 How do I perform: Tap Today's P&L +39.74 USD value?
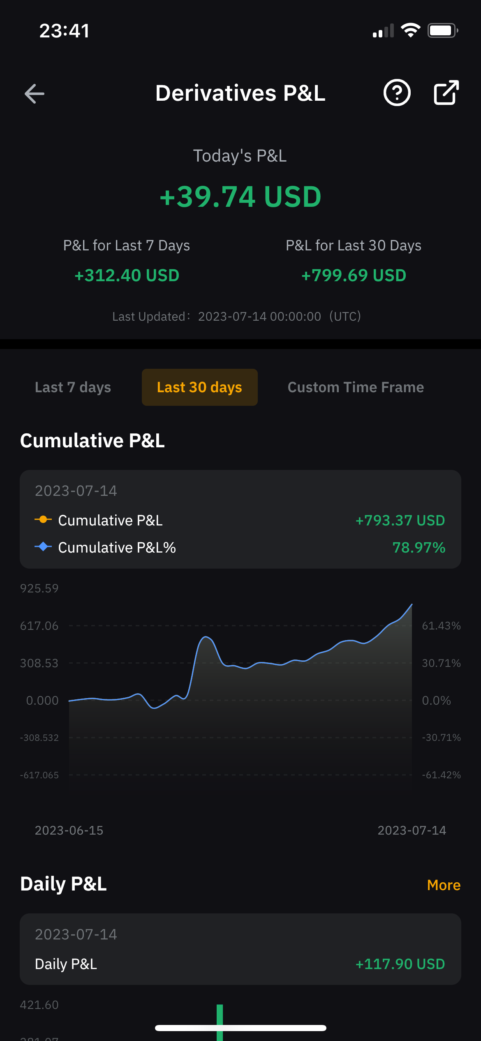(x=240, y=197)
